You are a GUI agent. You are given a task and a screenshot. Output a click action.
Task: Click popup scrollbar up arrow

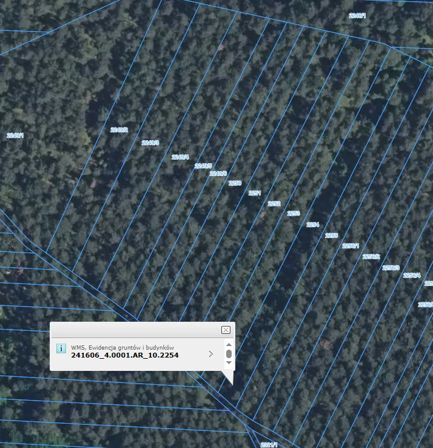[229, 345]
